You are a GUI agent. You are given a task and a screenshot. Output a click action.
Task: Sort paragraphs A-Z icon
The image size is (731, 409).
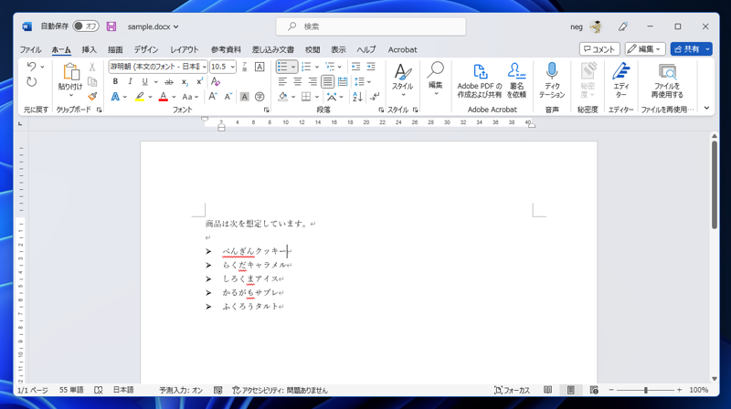point(357,97)
